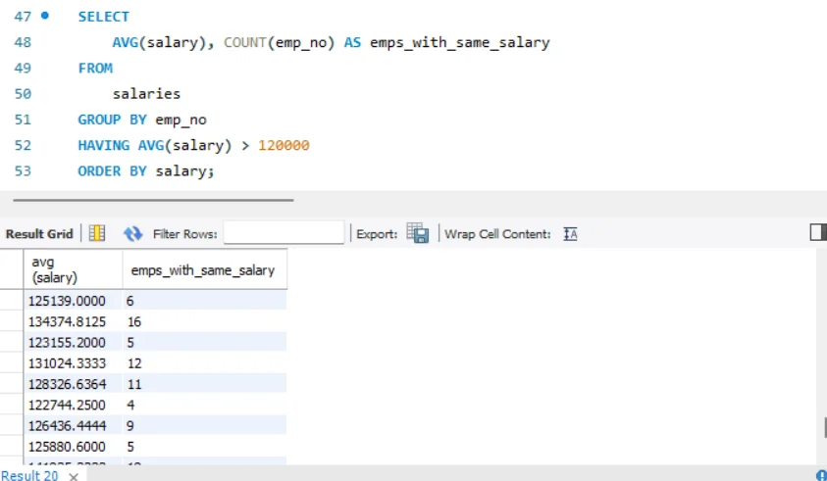Click the export recordset icon
Image resolution: width=827 pixels, height=481 pixels.
[418, 234]
